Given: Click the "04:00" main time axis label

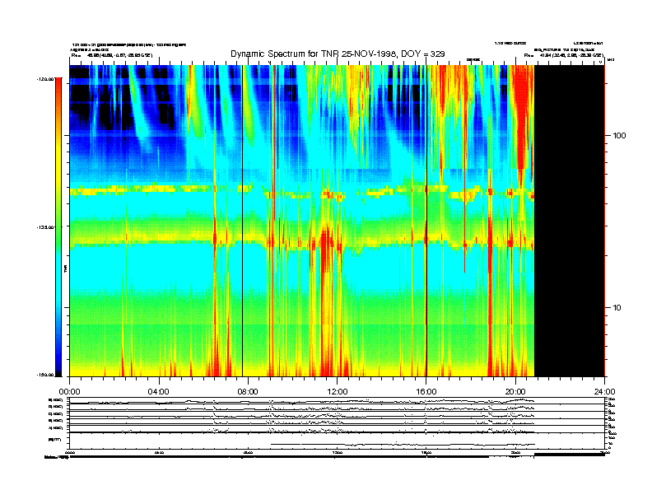Looking at the screenshot, I should click(159, 392).
